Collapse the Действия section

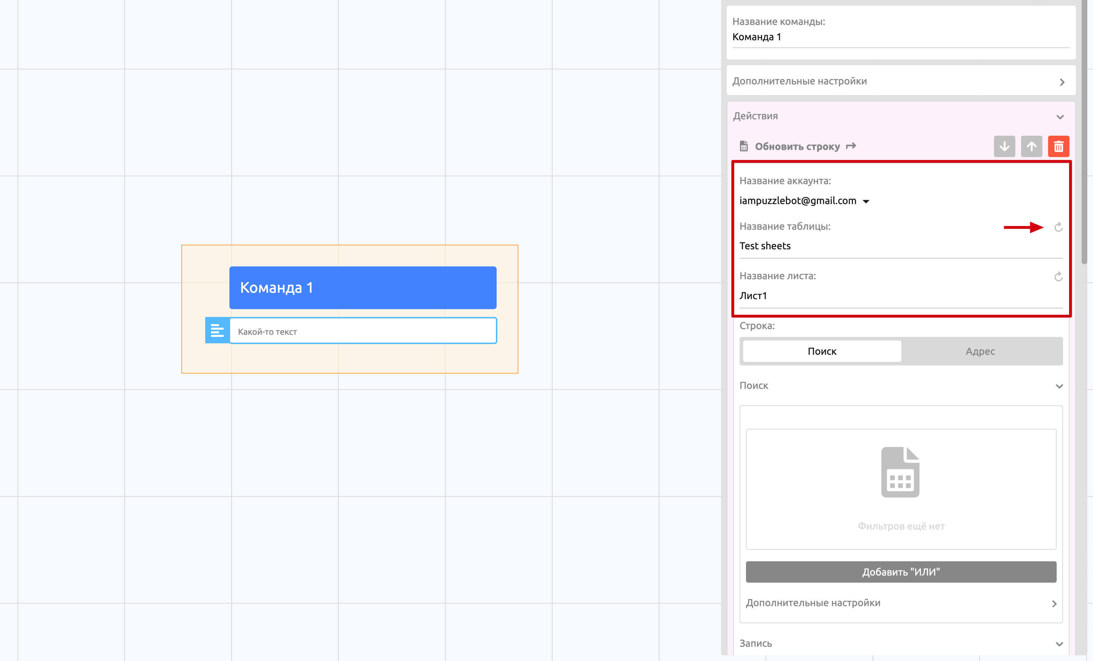[901, 116]
